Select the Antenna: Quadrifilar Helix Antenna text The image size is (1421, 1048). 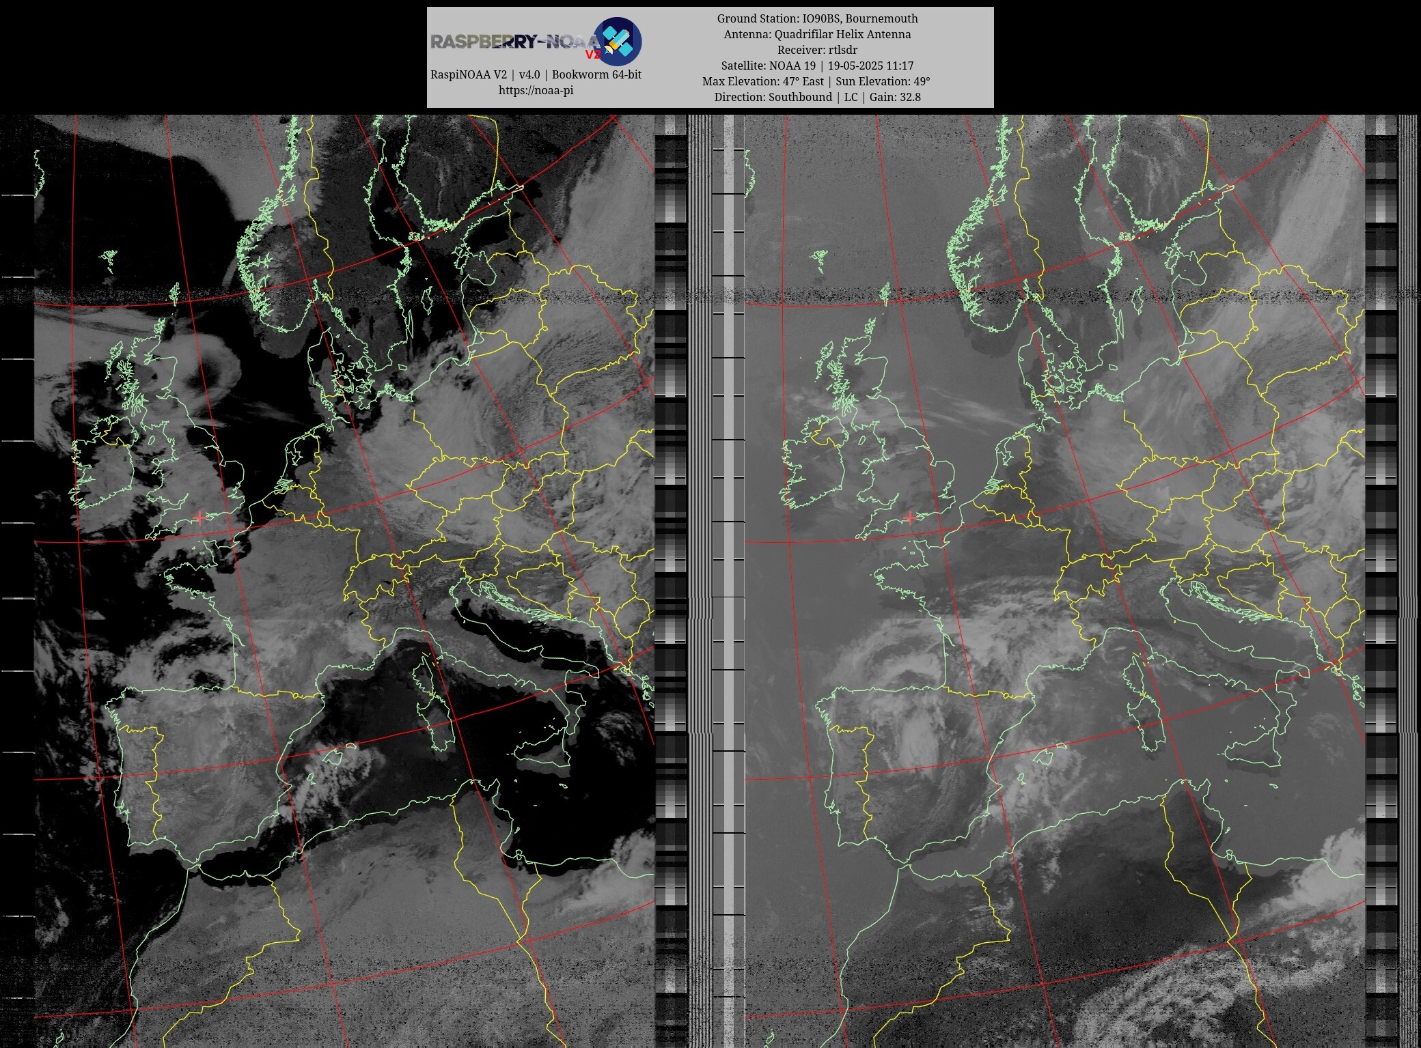(x=817, y=34)
